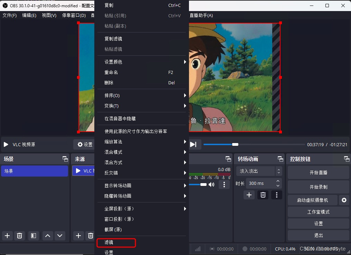Click the top-right selection handle of preview
This screenshot has width=351, height=255.
point(281,23)
